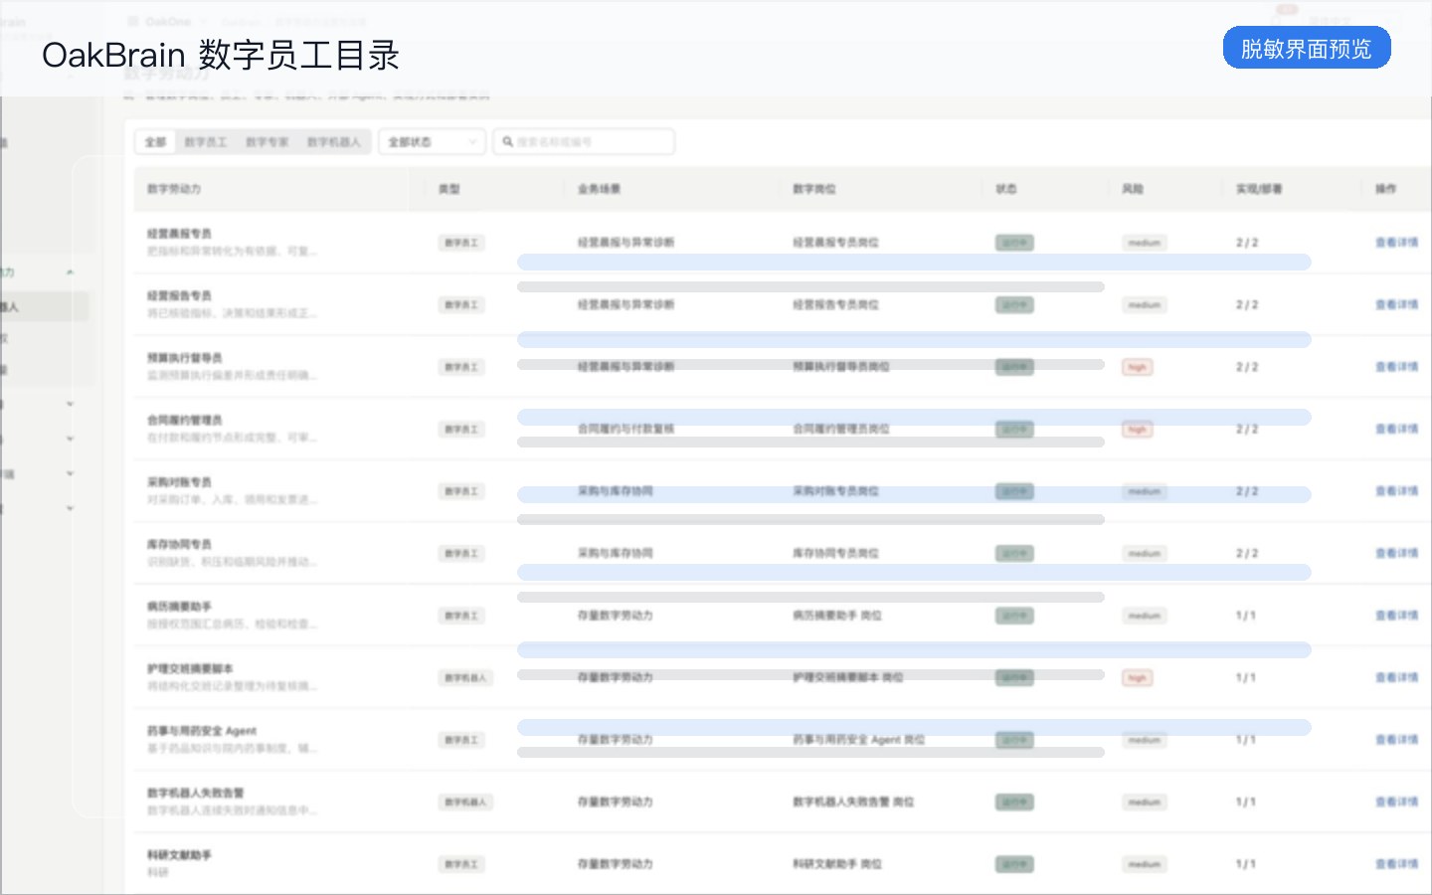
Task: Open 查看详情 for 库存协同专员
Action: [1397, 554]
